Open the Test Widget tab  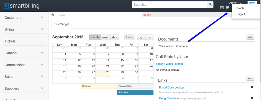pyautogui.click(x=62, y=24)
